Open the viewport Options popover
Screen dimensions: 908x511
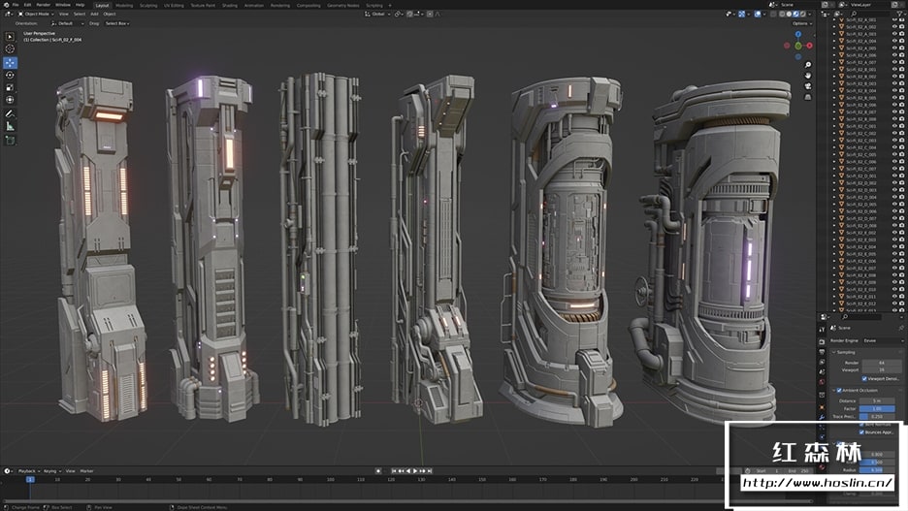pyautogui.click(x=801, y=23)
